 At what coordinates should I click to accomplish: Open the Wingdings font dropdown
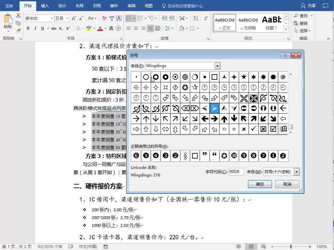(x=217, y=66)
